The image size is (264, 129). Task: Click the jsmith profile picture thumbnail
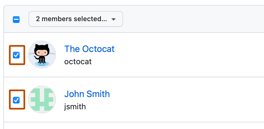[x=42, y=99]
